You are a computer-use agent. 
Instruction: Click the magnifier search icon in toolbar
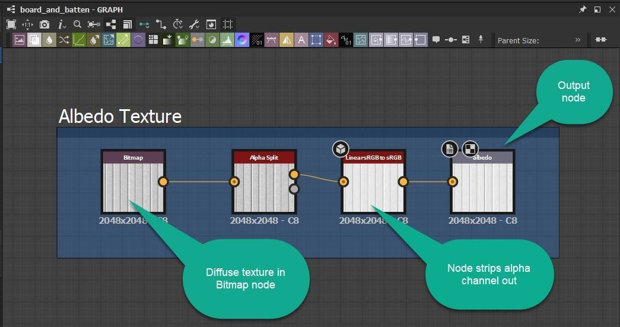(77, 24)
